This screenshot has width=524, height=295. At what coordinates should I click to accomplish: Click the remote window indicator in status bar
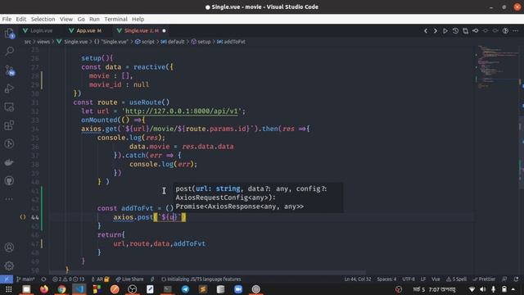pos(7,279)
